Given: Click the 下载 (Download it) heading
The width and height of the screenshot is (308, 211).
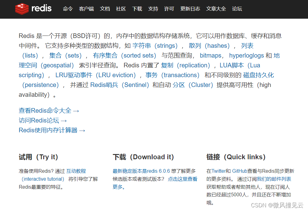Looking at the screenshot, I should click(x=143, y=157).
